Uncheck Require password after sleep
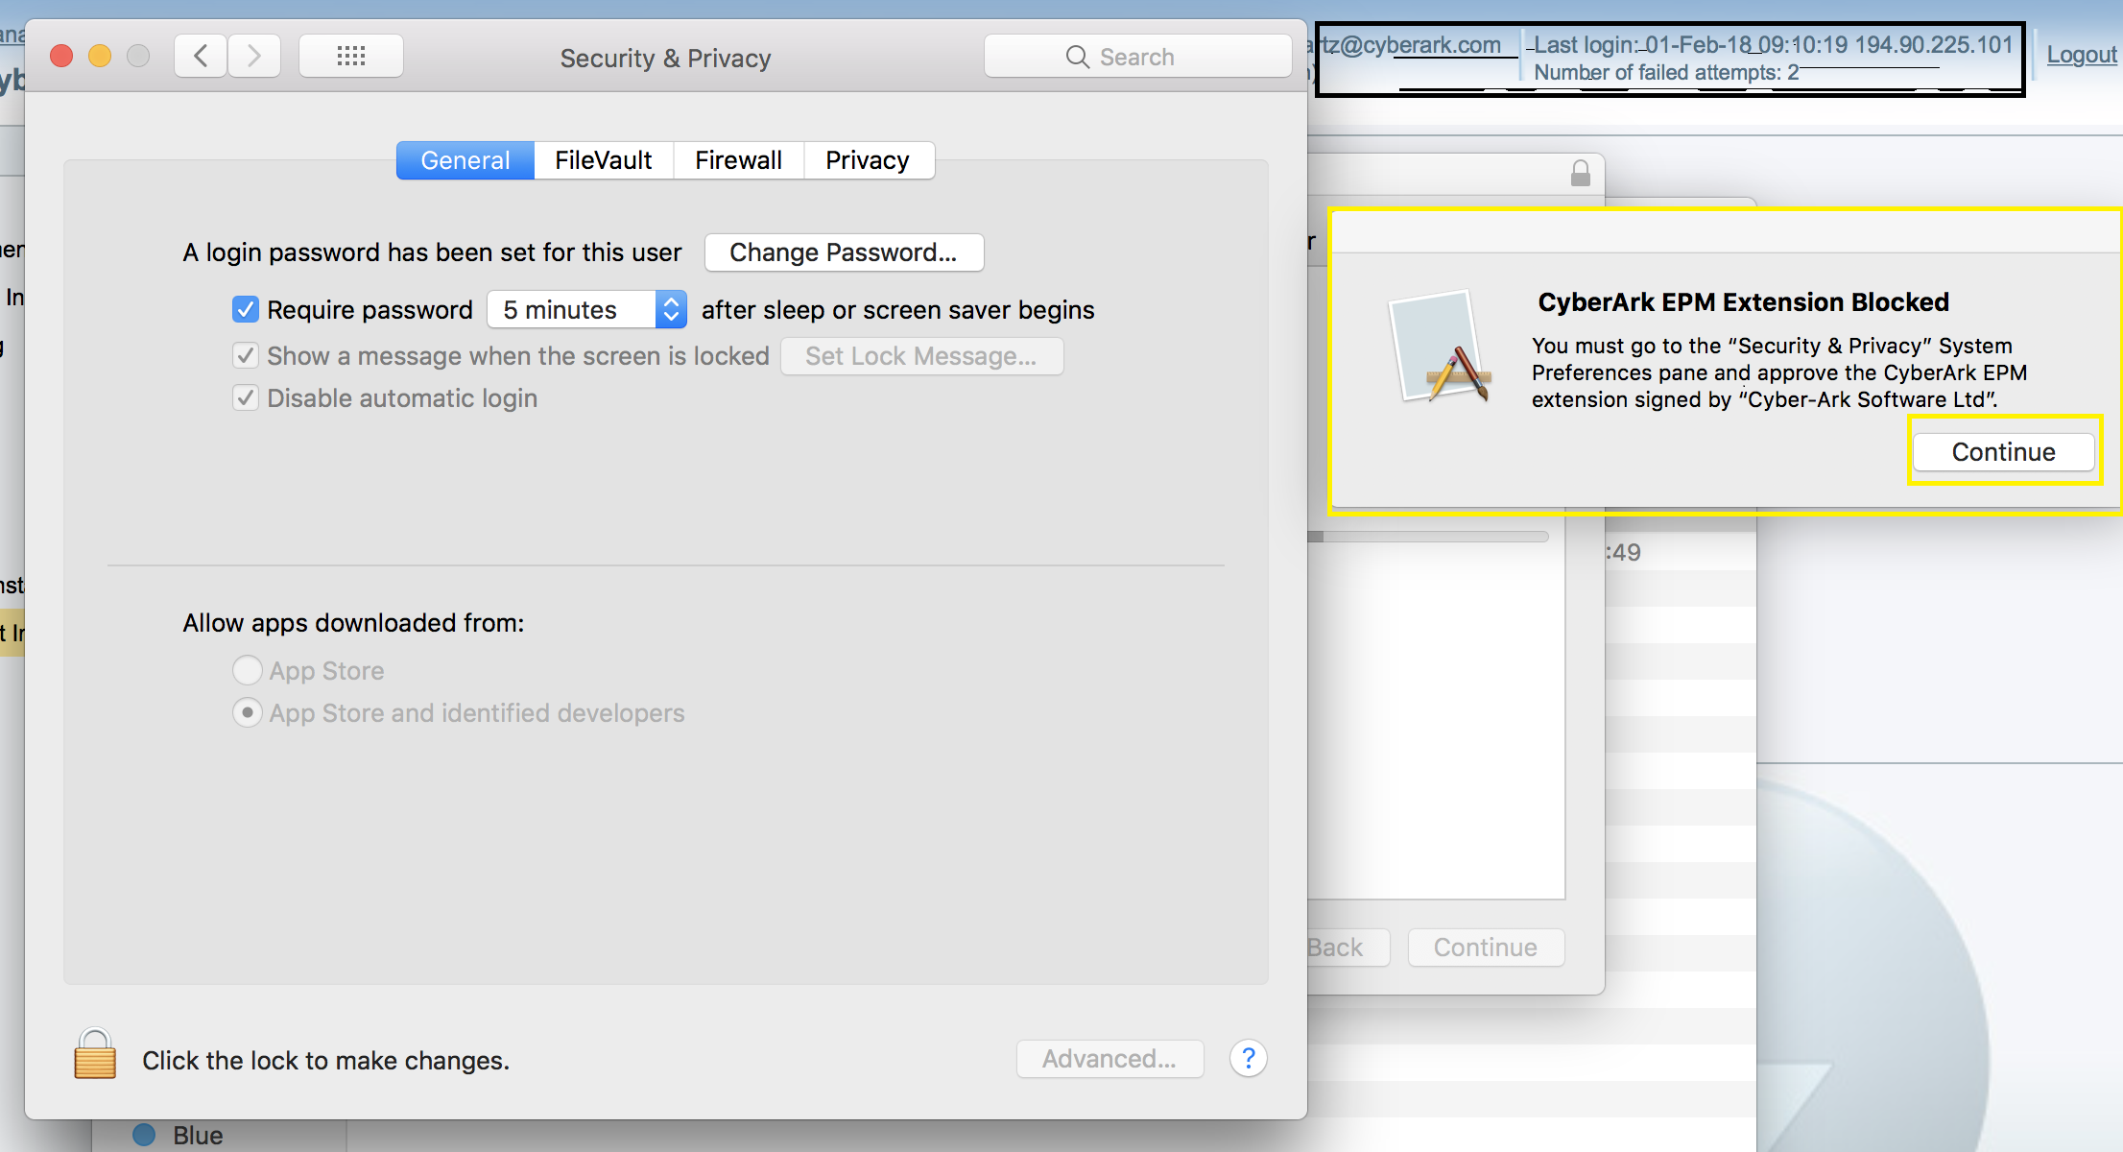Image resolution: width=2123 pixels, height=1152 pixels. 246,309
